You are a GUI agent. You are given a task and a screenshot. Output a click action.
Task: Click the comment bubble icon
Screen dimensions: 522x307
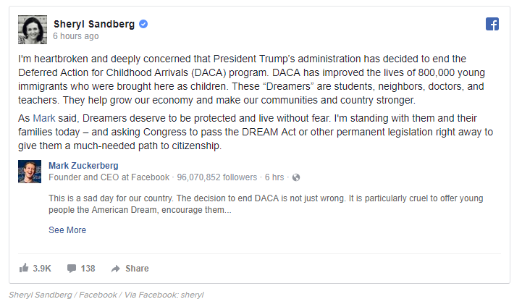point(72,268)
